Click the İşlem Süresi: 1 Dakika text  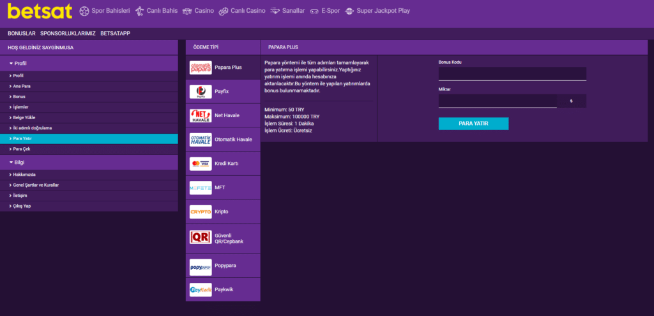point(289,124)
